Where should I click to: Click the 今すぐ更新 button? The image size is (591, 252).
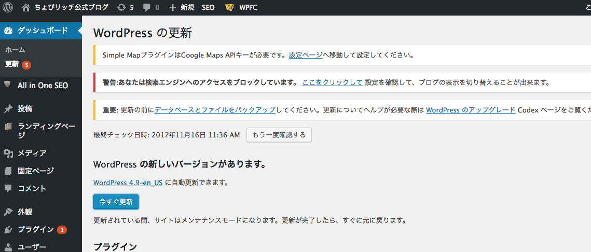[116, 202]
